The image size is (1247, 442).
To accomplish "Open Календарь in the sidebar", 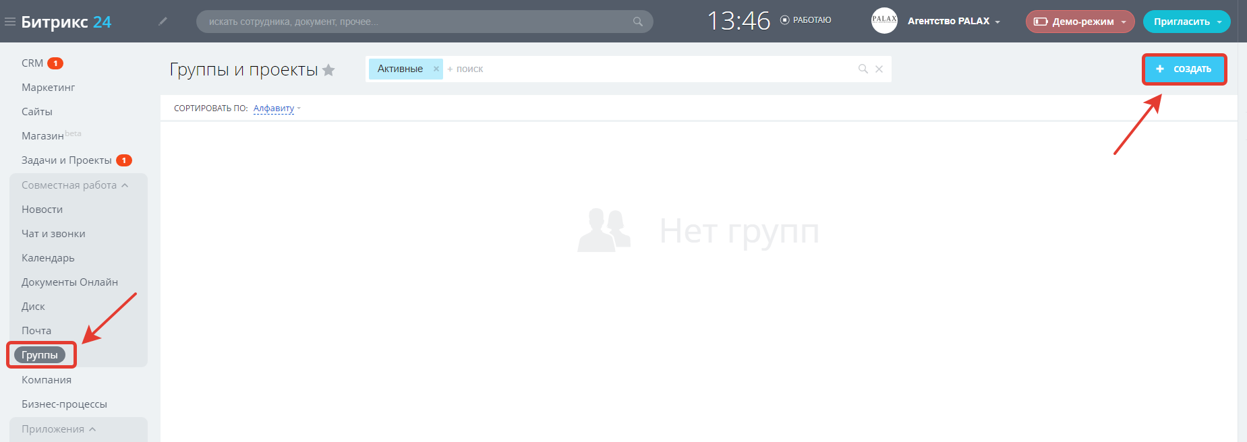I will [48, 258].
